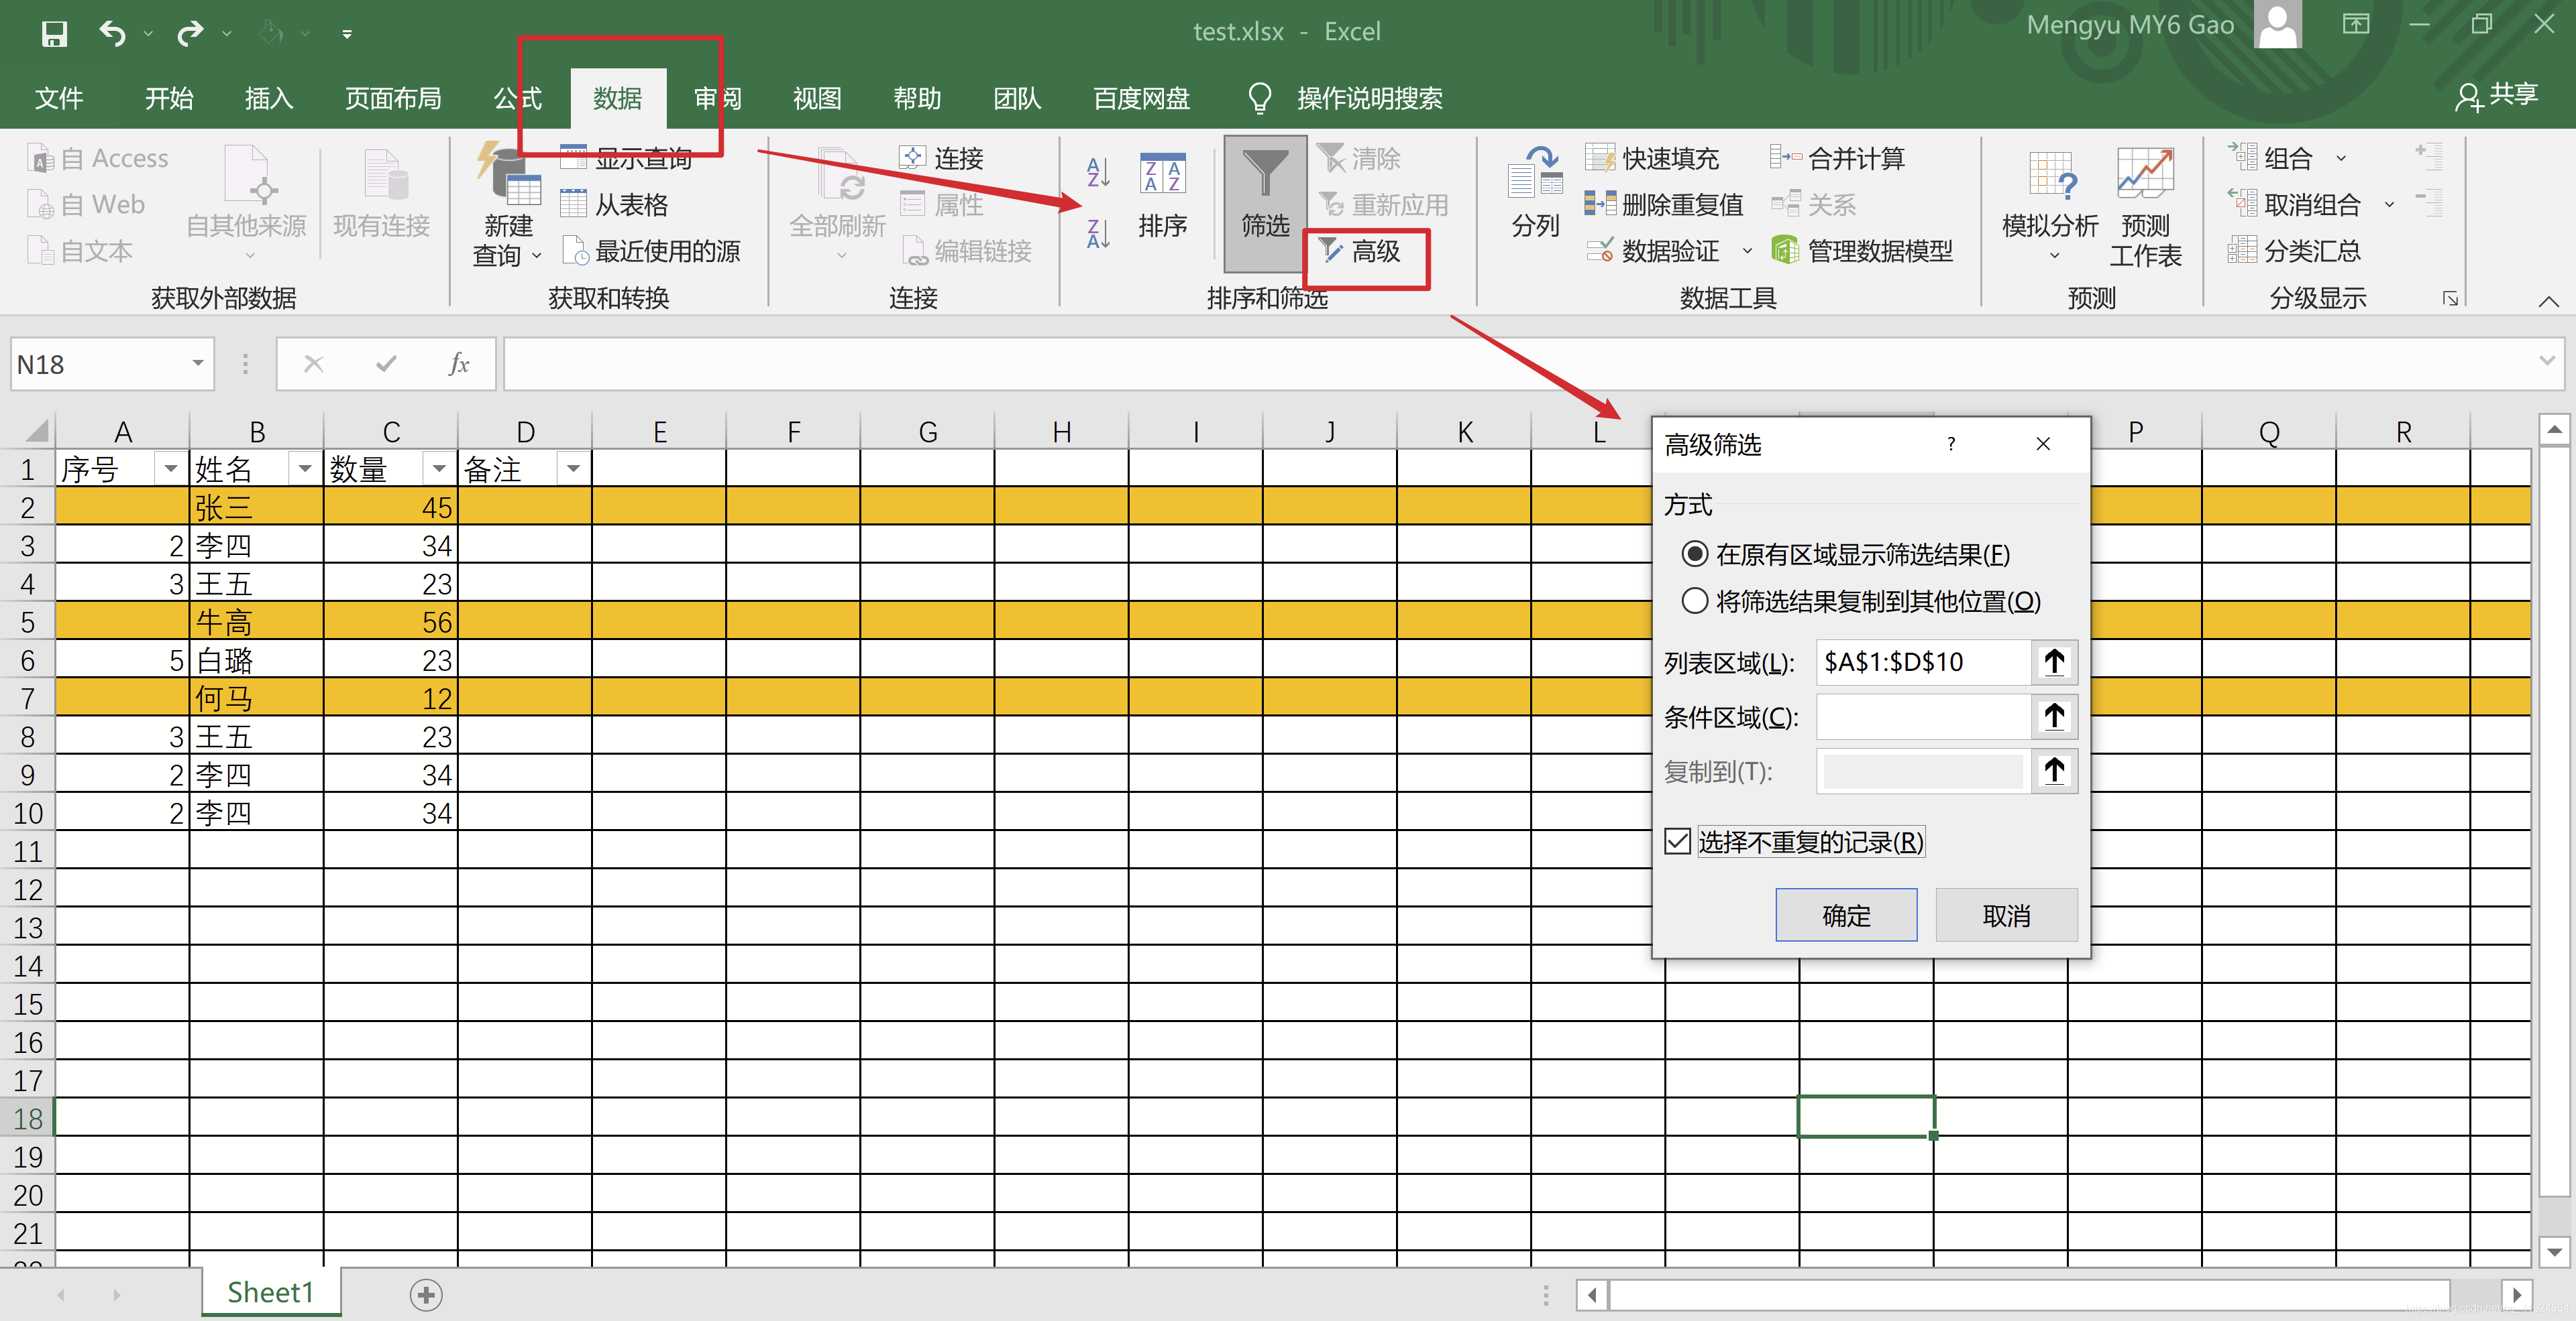Click the 条件区域 input field
This screenshot has width=2576, height=1321.
click(1924, 716)
